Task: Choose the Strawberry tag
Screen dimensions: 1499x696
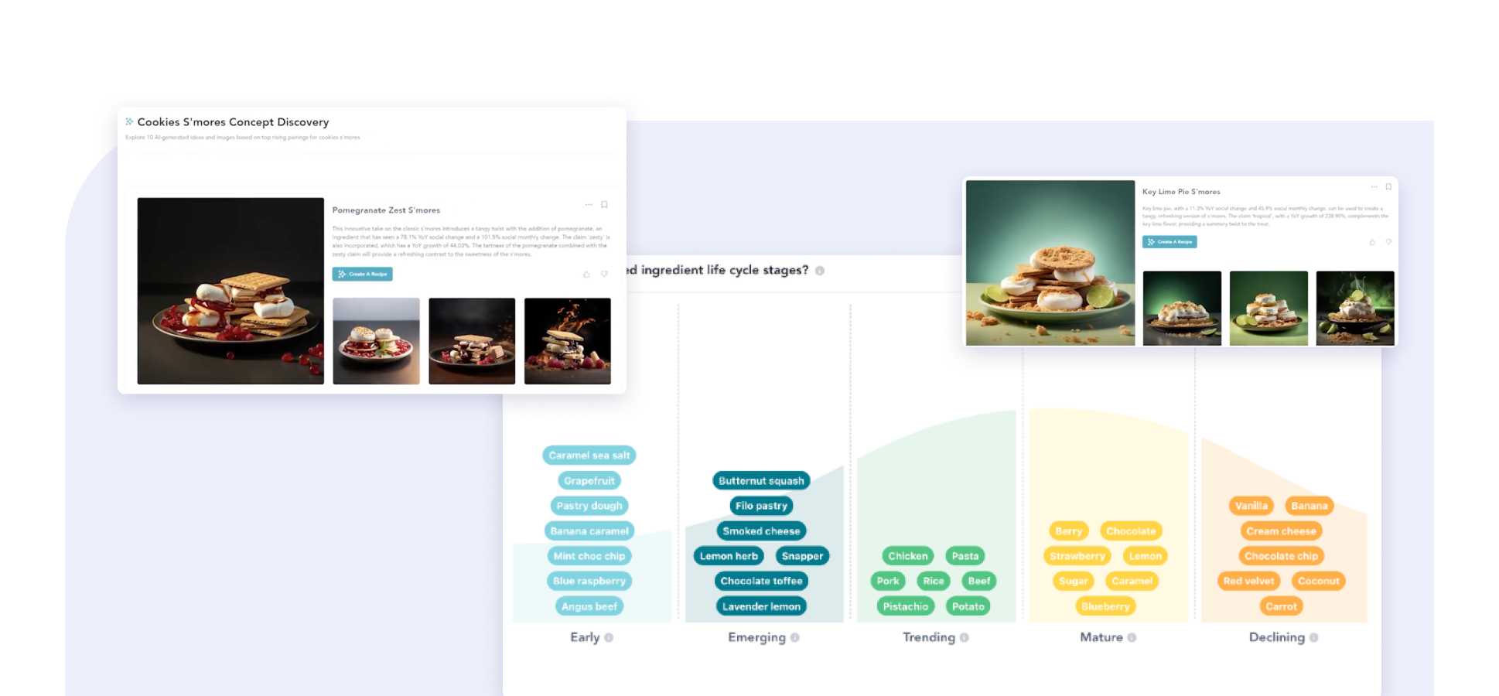Action: (x=1077, y=556)
